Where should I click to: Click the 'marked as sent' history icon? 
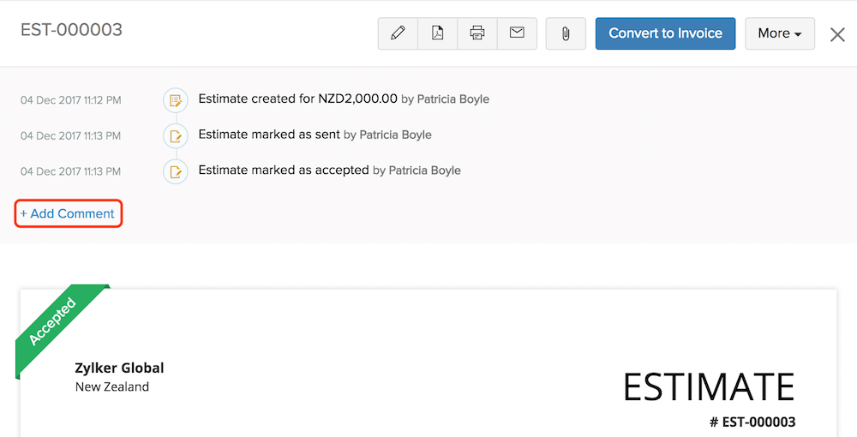(176, 135)
